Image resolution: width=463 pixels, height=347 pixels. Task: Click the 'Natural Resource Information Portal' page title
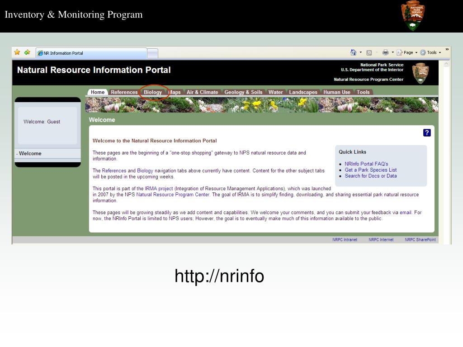pyautogui.click(x=94, y=70)
